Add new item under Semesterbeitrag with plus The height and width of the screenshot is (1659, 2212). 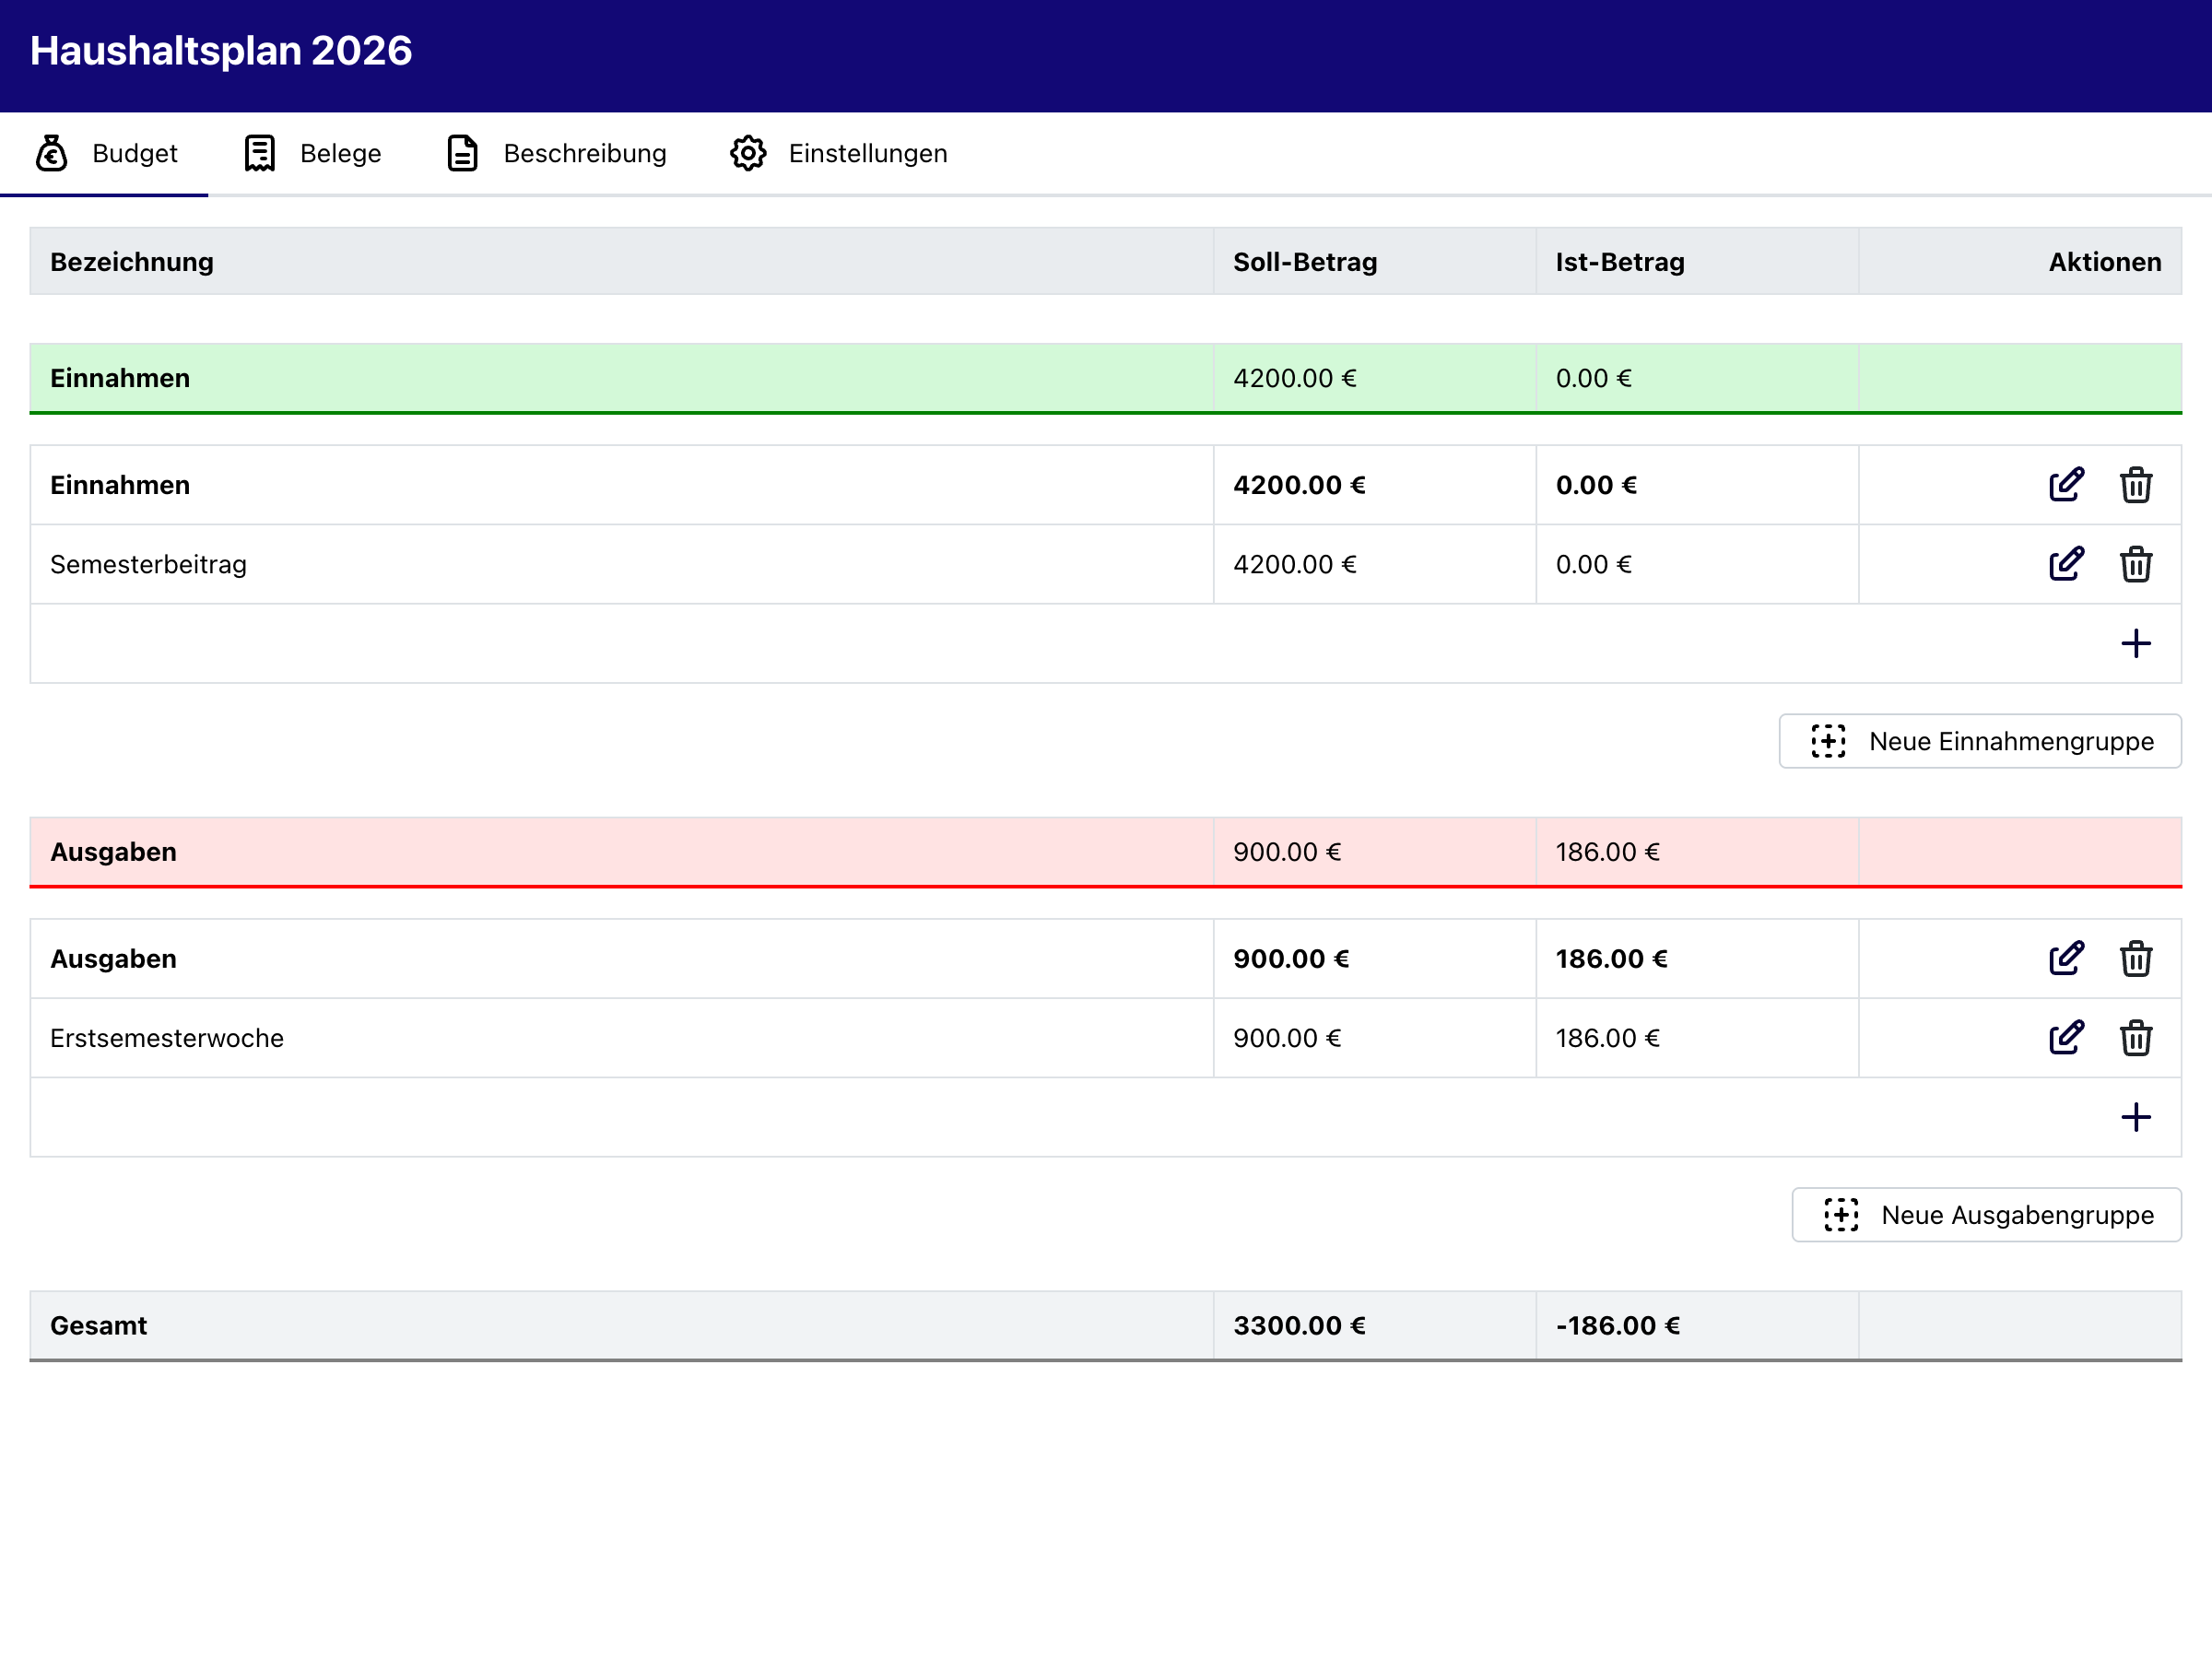coord(2136,643)
